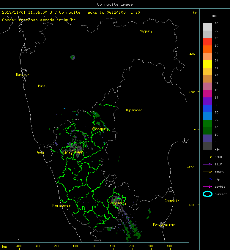Select the Hyderabad city label

[134, 110]
